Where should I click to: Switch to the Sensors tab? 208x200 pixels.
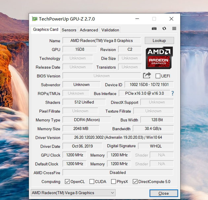[69, 30]
